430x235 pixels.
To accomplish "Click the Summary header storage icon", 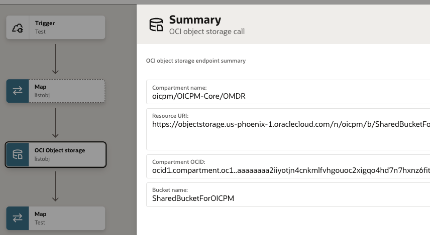I will coord(156,25).
